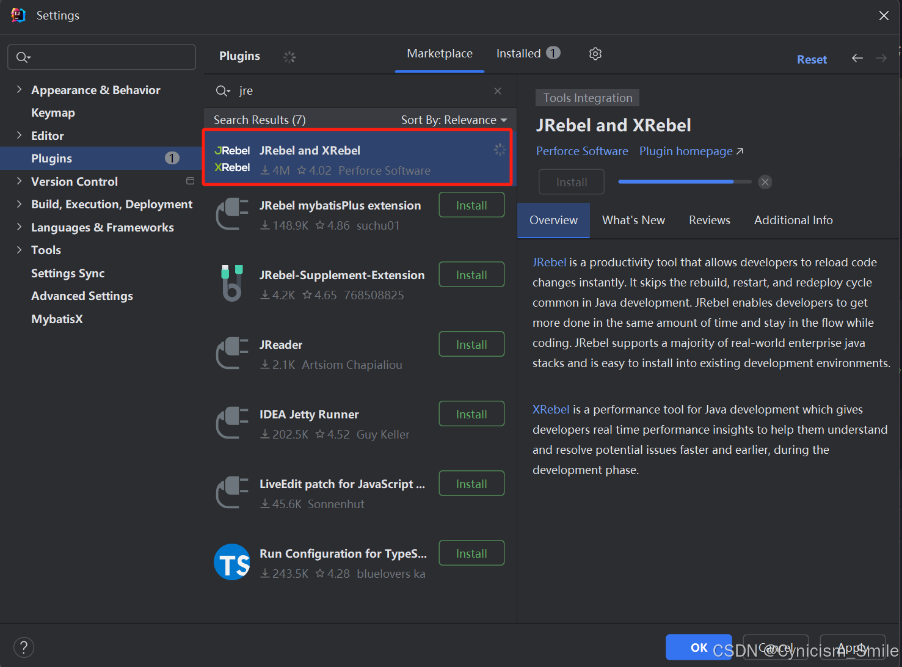
Task: Select MybatisX in the settings tree
Action: [57, 319]
